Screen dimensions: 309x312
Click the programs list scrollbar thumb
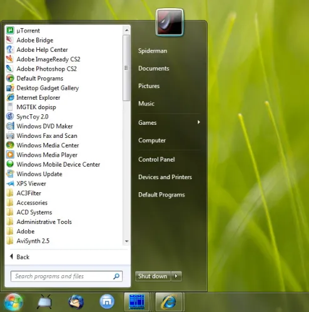126,68
